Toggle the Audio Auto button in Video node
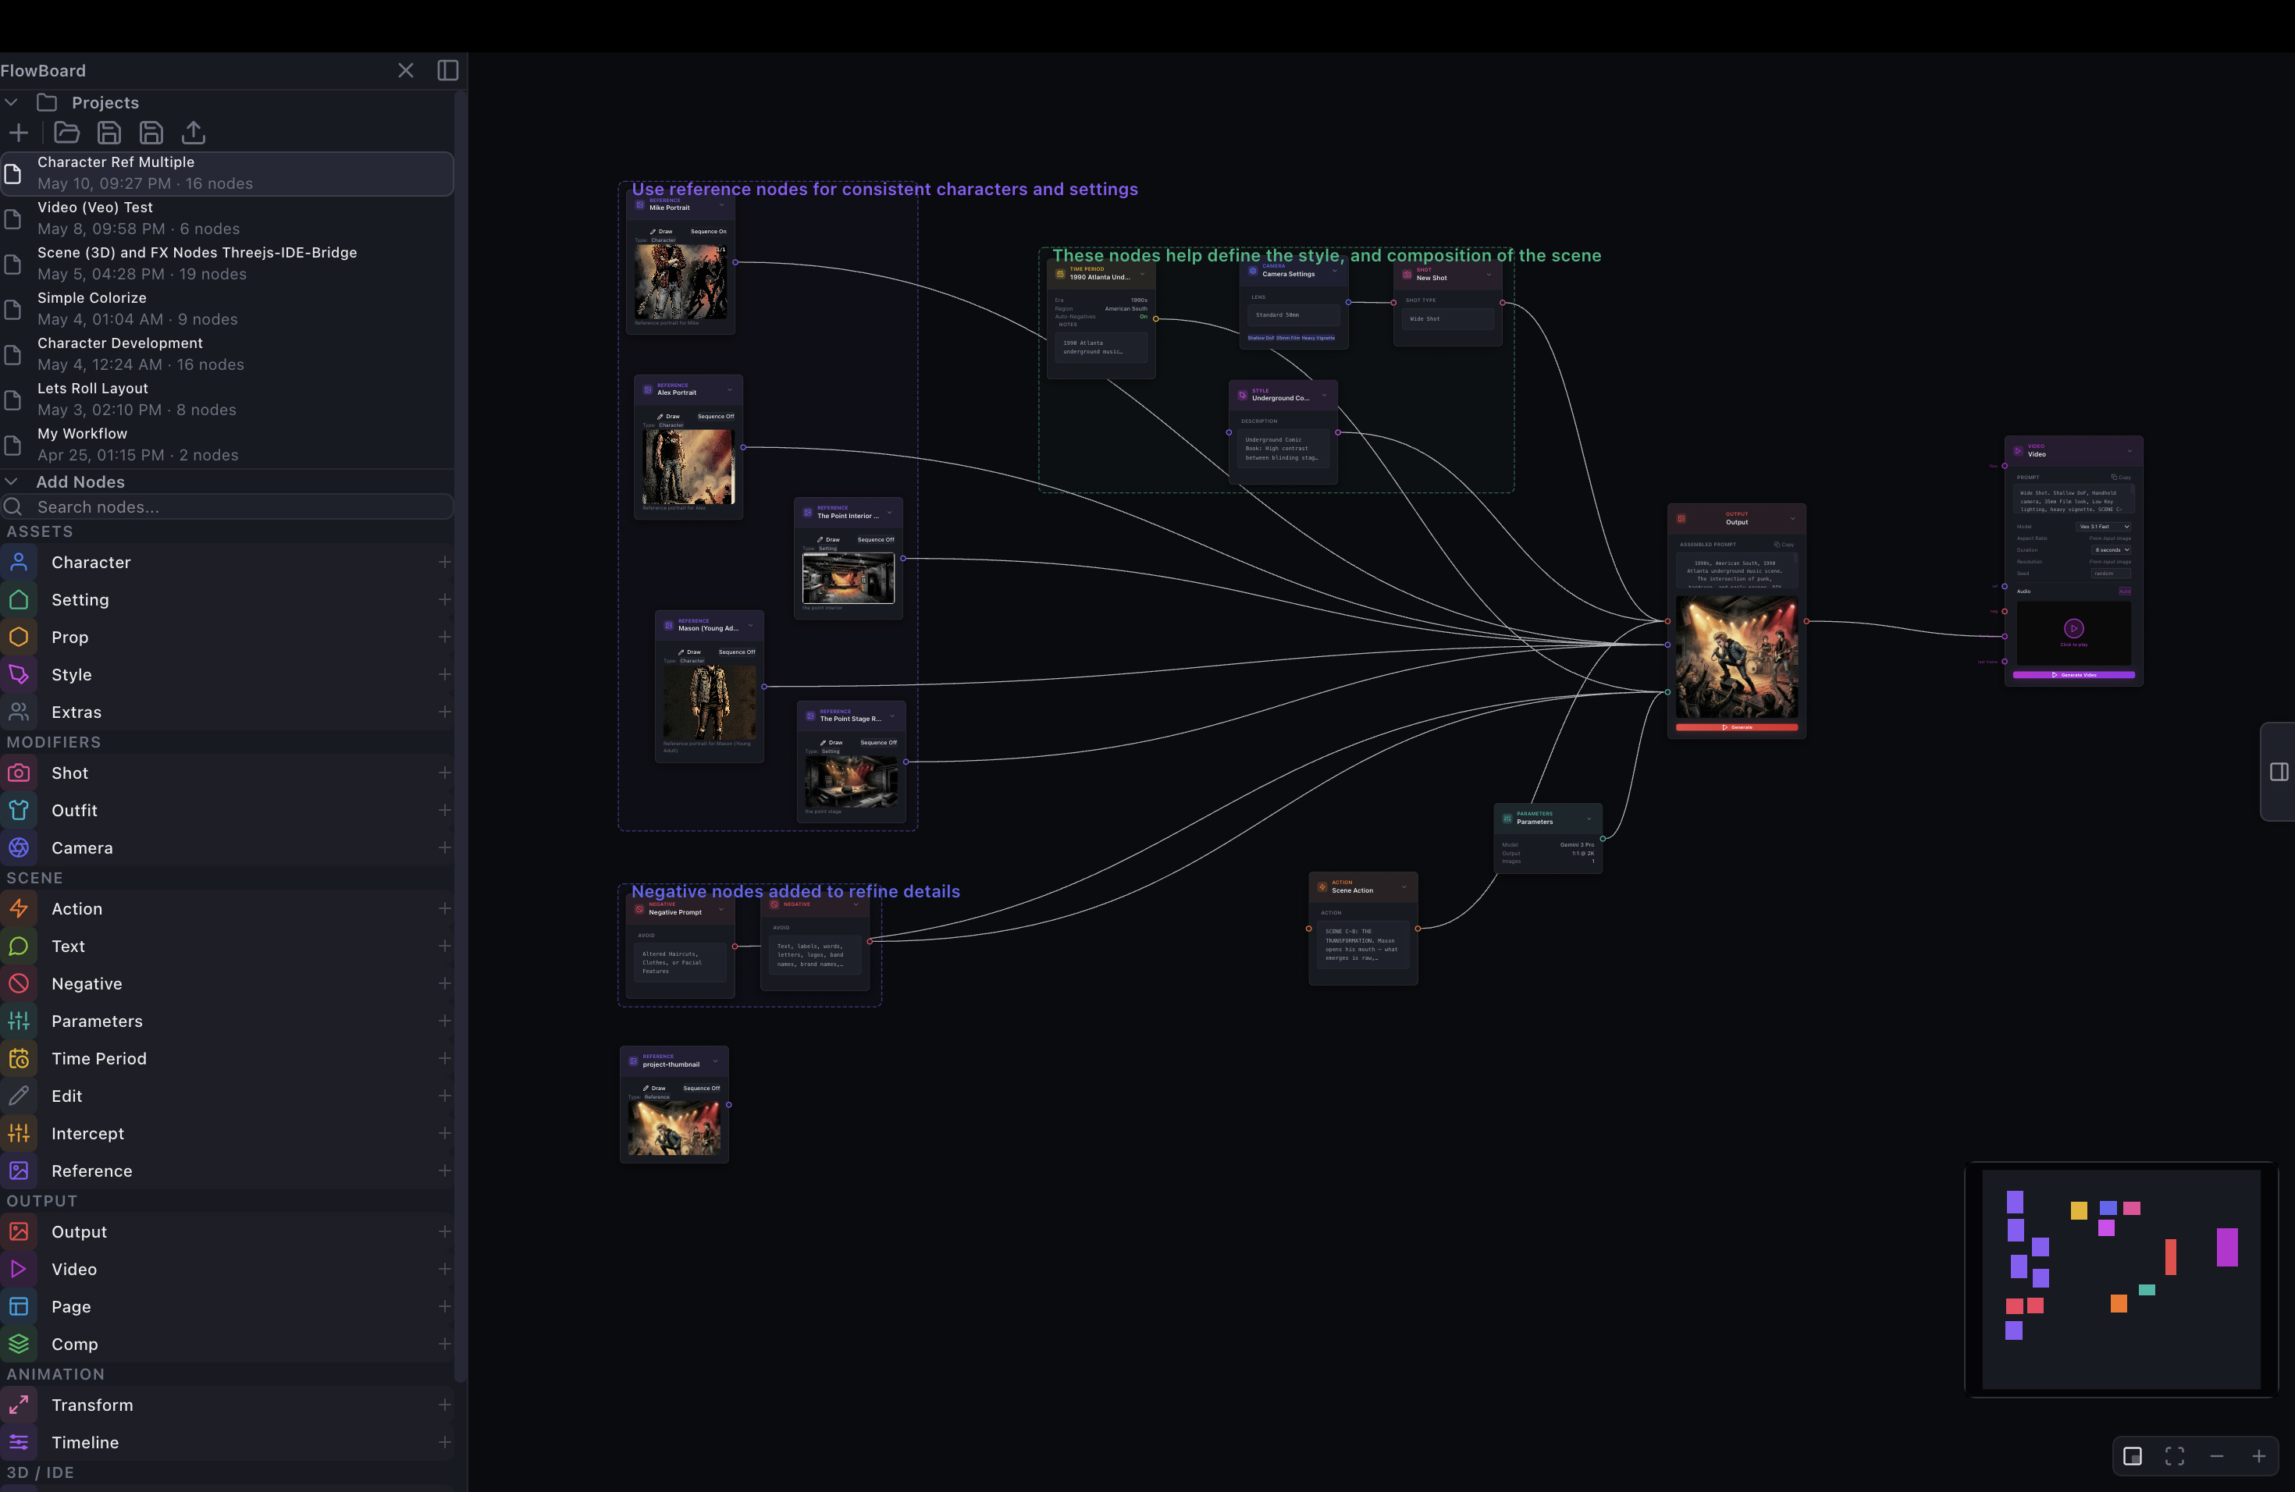2295x1492 pixels. (2124, 591)
